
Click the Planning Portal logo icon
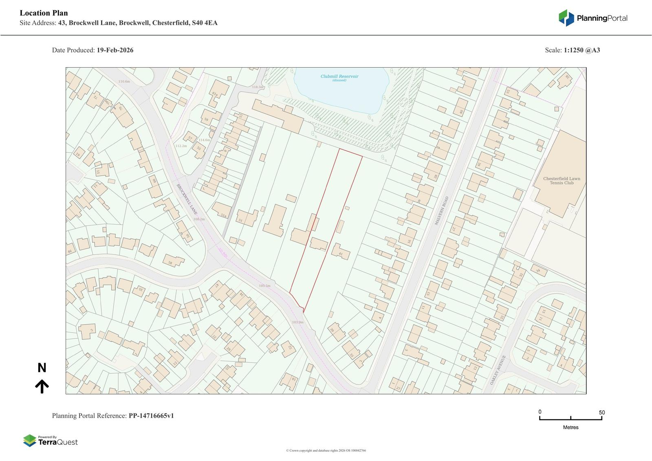point(566,18)
